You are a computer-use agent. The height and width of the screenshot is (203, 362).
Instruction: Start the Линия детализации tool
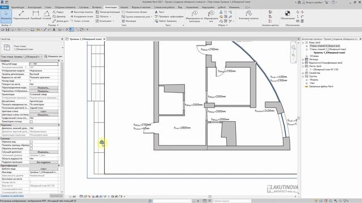coord(108,12)
